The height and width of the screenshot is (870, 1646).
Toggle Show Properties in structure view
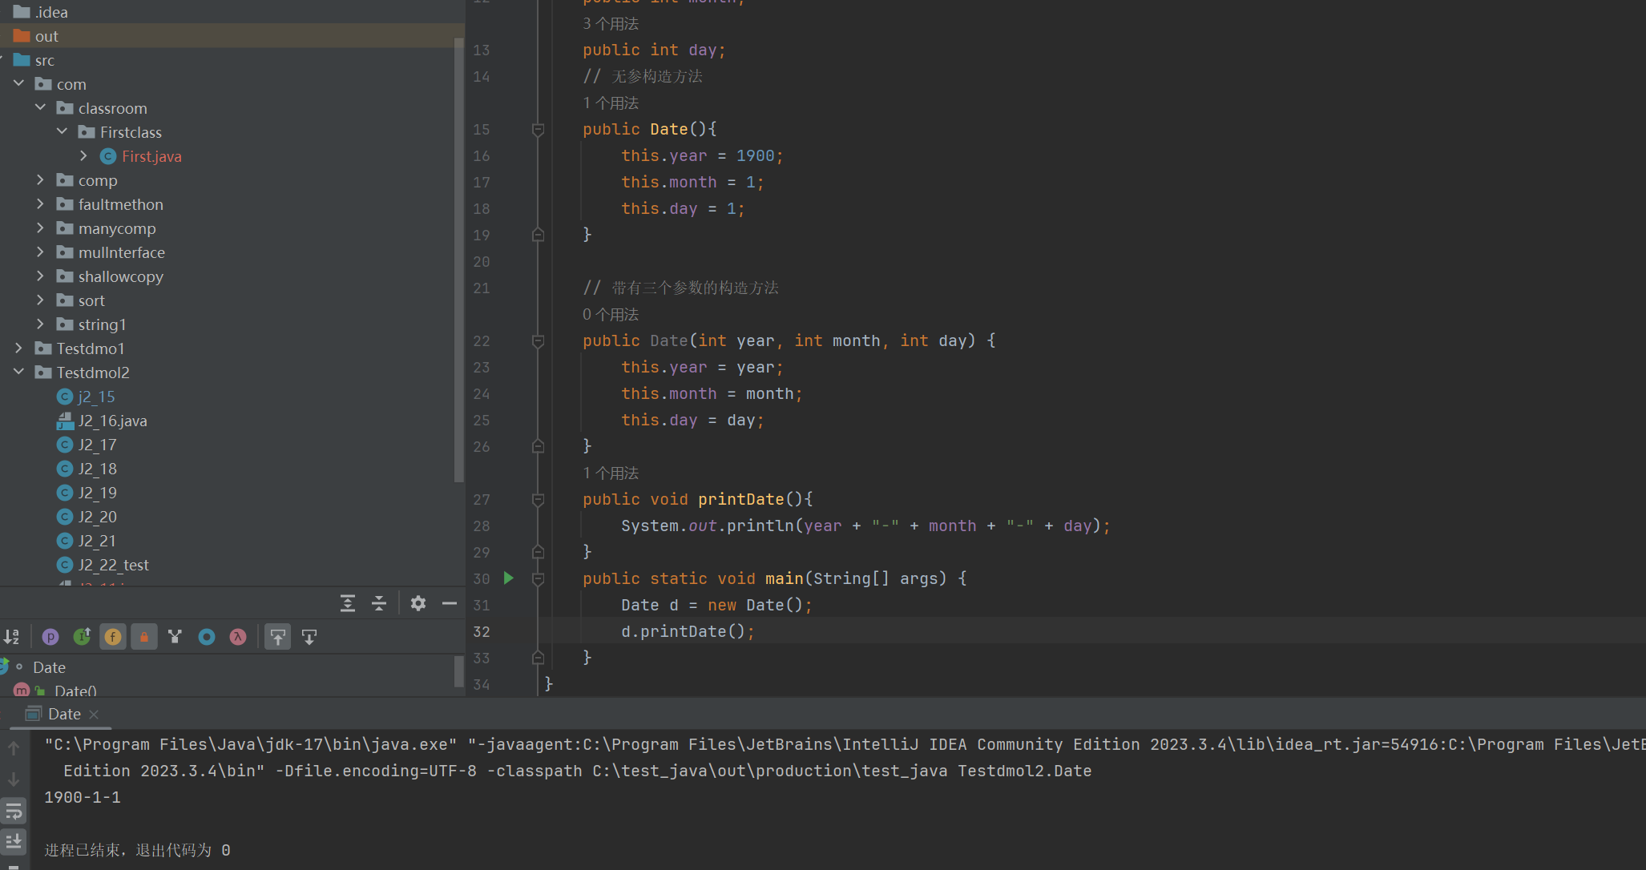(50, 637)
